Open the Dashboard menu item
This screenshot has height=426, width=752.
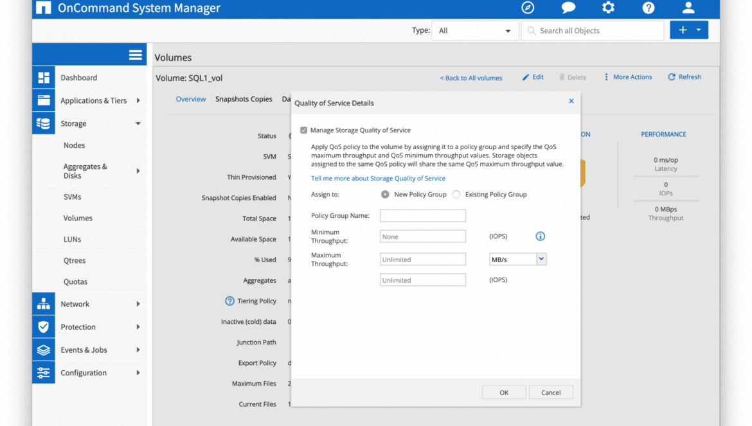(78, 78)
